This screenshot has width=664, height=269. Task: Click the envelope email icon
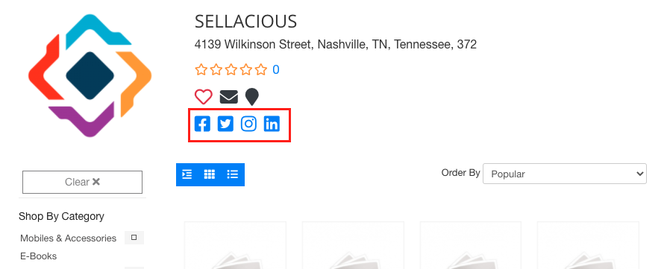click(x=229, y=98)
